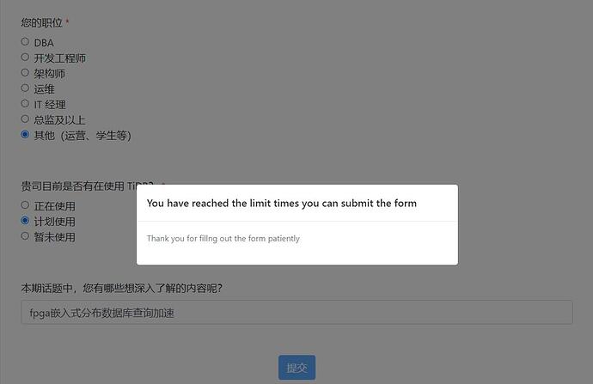Click the DBA label text
This screenshot has width=593, height=384.
[x=44, y=43]
